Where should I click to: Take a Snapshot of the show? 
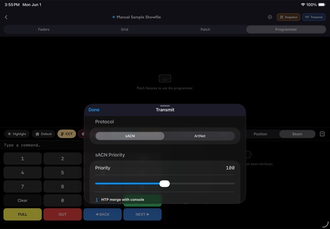coord(288,17)
